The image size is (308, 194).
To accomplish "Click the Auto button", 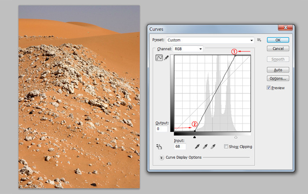I will [278, 70].
